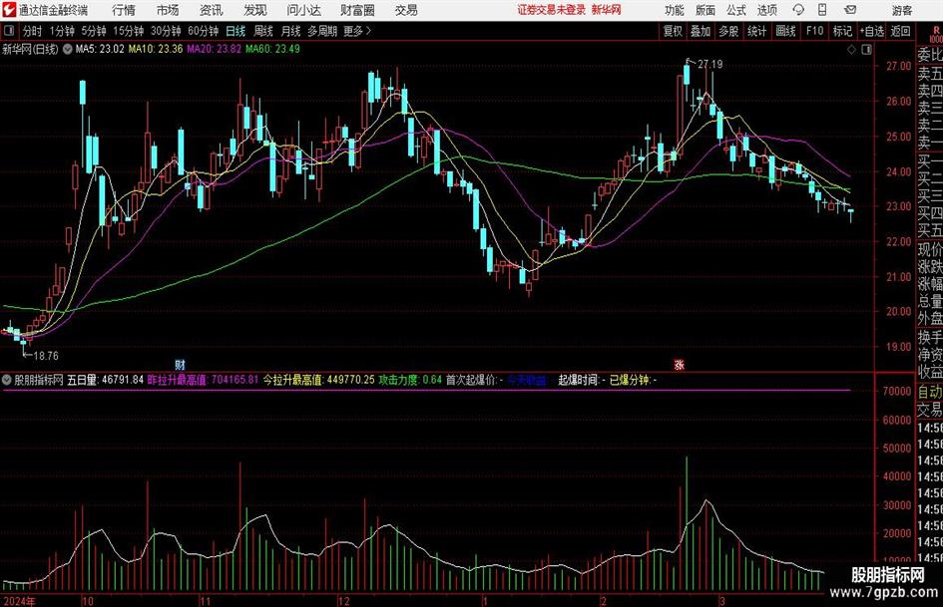Viewport: 943px width, 607px height.
Task: Click the 标记 mark button
Action: [x=842, y=31]
